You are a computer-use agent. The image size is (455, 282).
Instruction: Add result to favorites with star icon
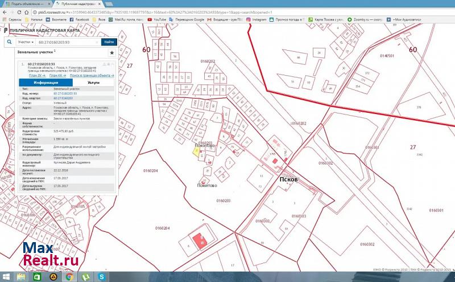tap(111, 52)
